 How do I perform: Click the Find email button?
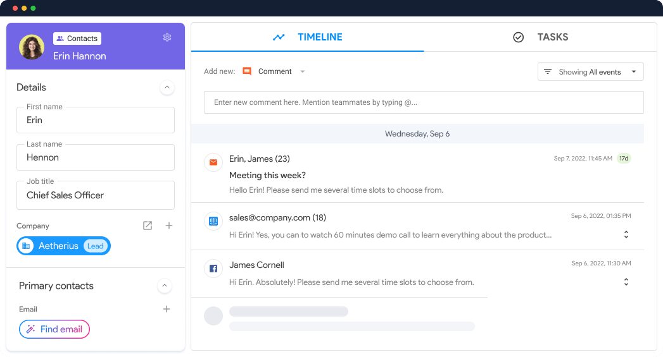[x=54, y=329]
